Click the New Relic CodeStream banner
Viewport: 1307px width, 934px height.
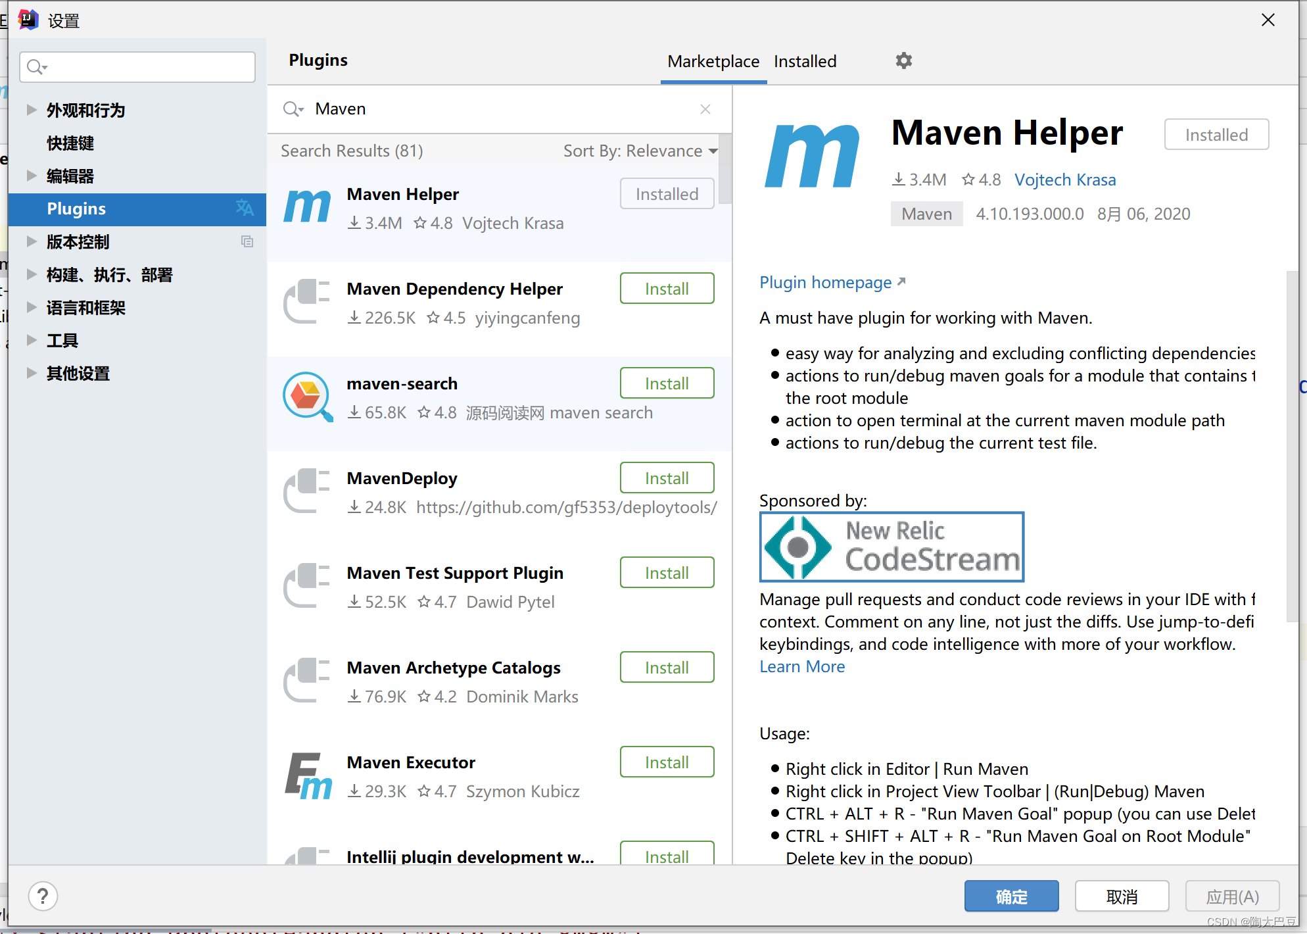pos(891,547)
